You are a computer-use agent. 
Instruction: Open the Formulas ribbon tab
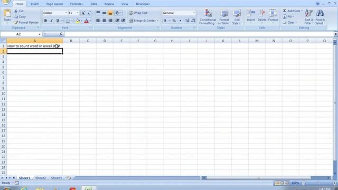[76, 4]
